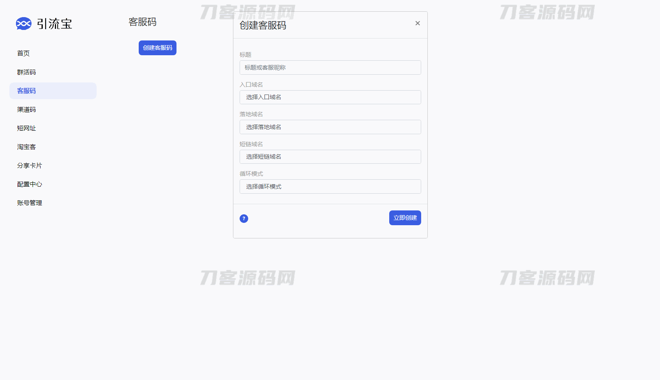Open 账号管理 menu item

click(x=30, y=203)
